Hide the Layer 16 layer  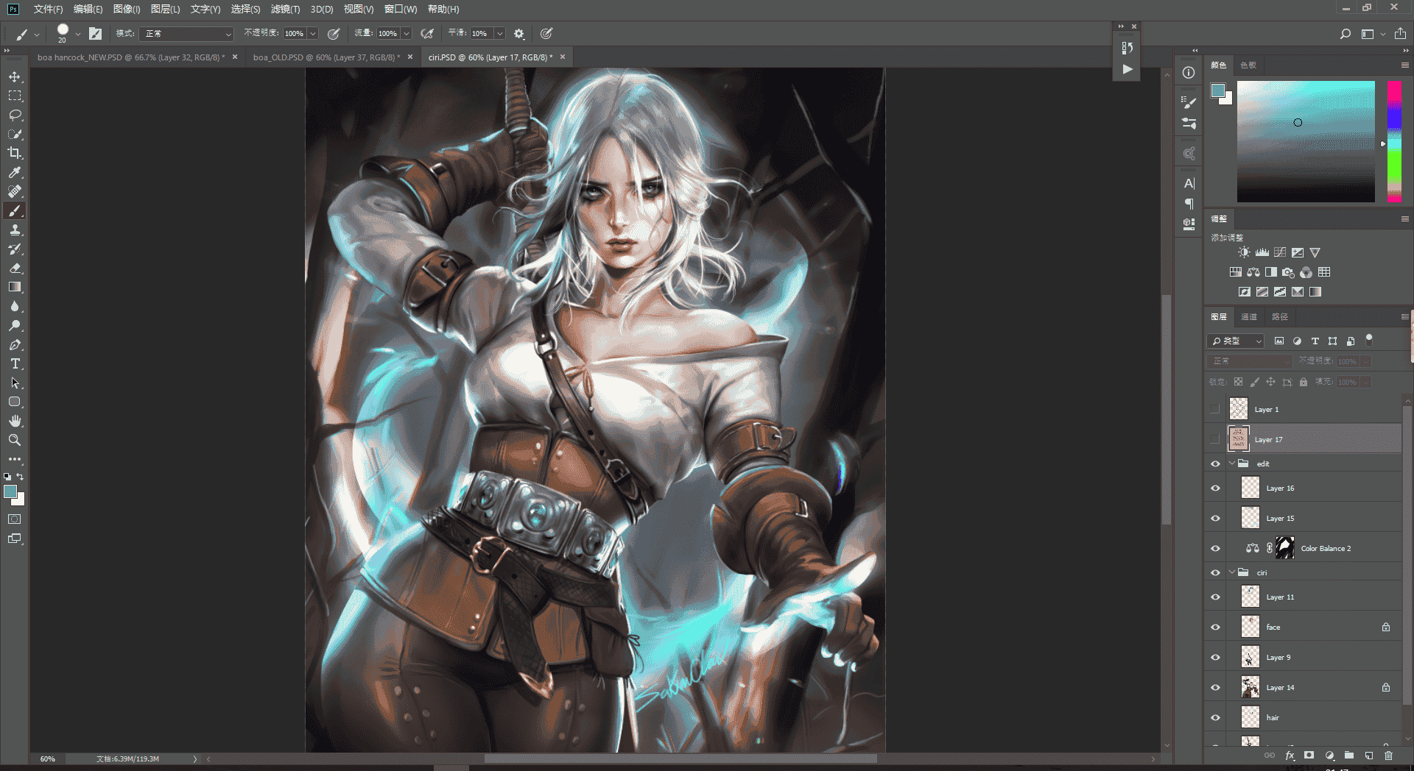pyautogui.click(x=1215, y=488)
